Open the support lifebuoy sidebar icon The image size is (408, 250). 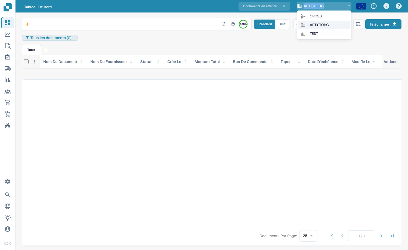(8, 206)
